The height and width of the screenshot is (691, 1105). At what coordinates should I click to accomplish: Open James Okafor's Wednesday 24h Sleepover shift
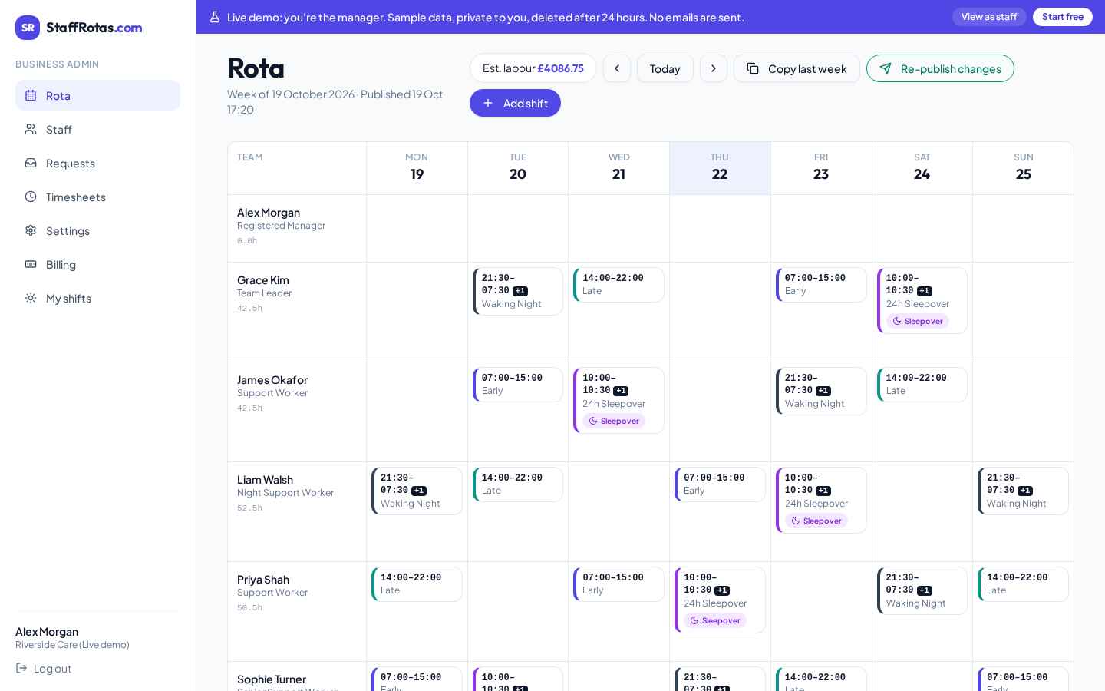tap(619, 400)
